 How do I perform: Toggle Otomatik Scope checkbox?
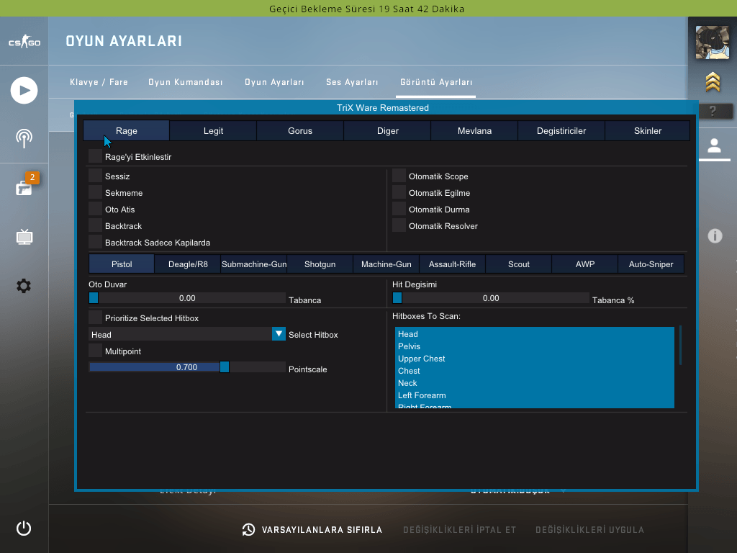tap(399, 176)
